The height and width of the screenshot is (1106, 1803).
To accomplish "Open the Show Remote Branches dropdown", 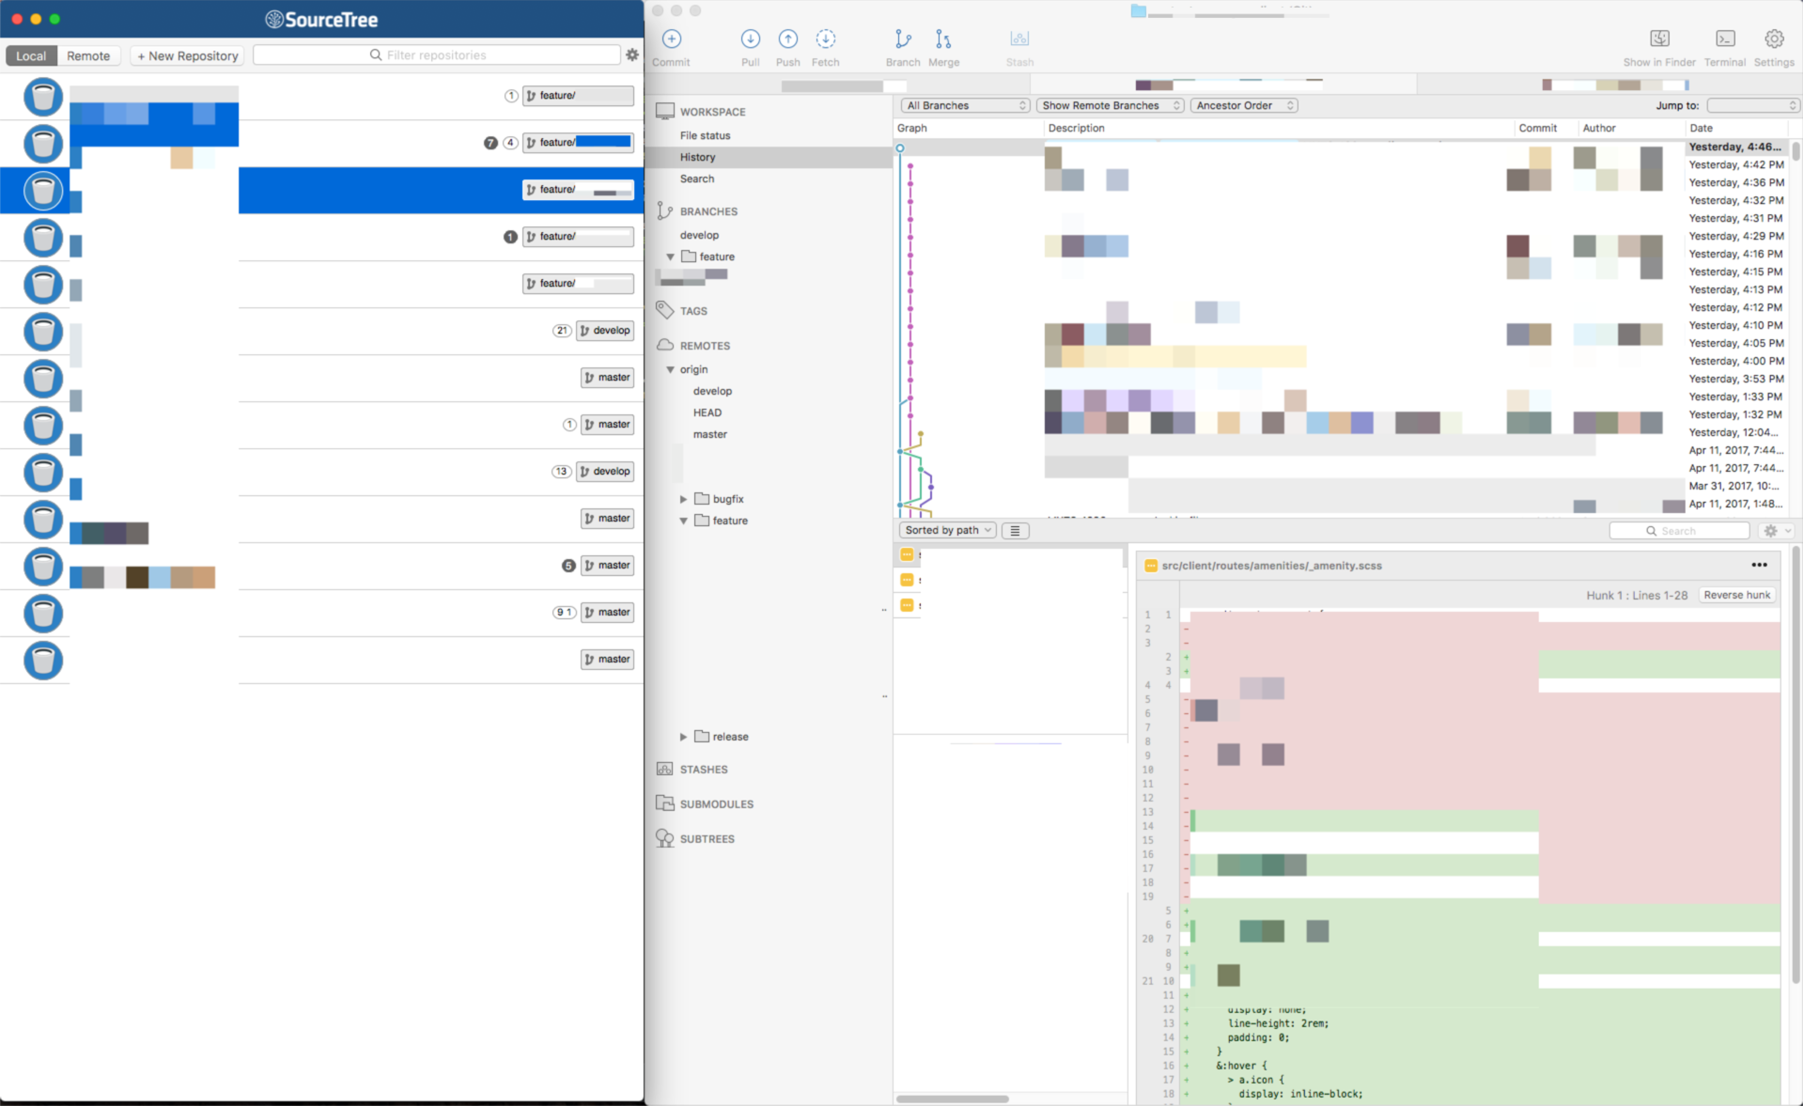I will 1110,105.
